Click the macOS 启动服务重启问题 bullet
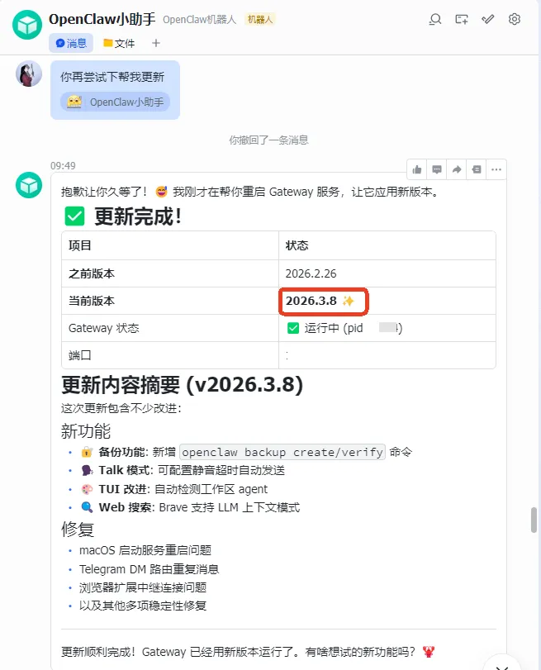The height and width of the screenshot is (670, 541). [145, 550]
